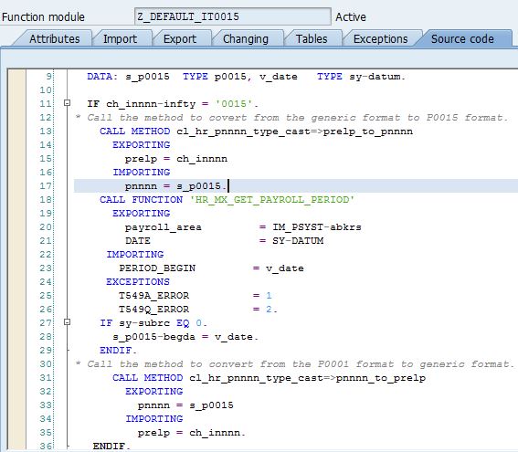Select the Source code tab

coord(462,39)
